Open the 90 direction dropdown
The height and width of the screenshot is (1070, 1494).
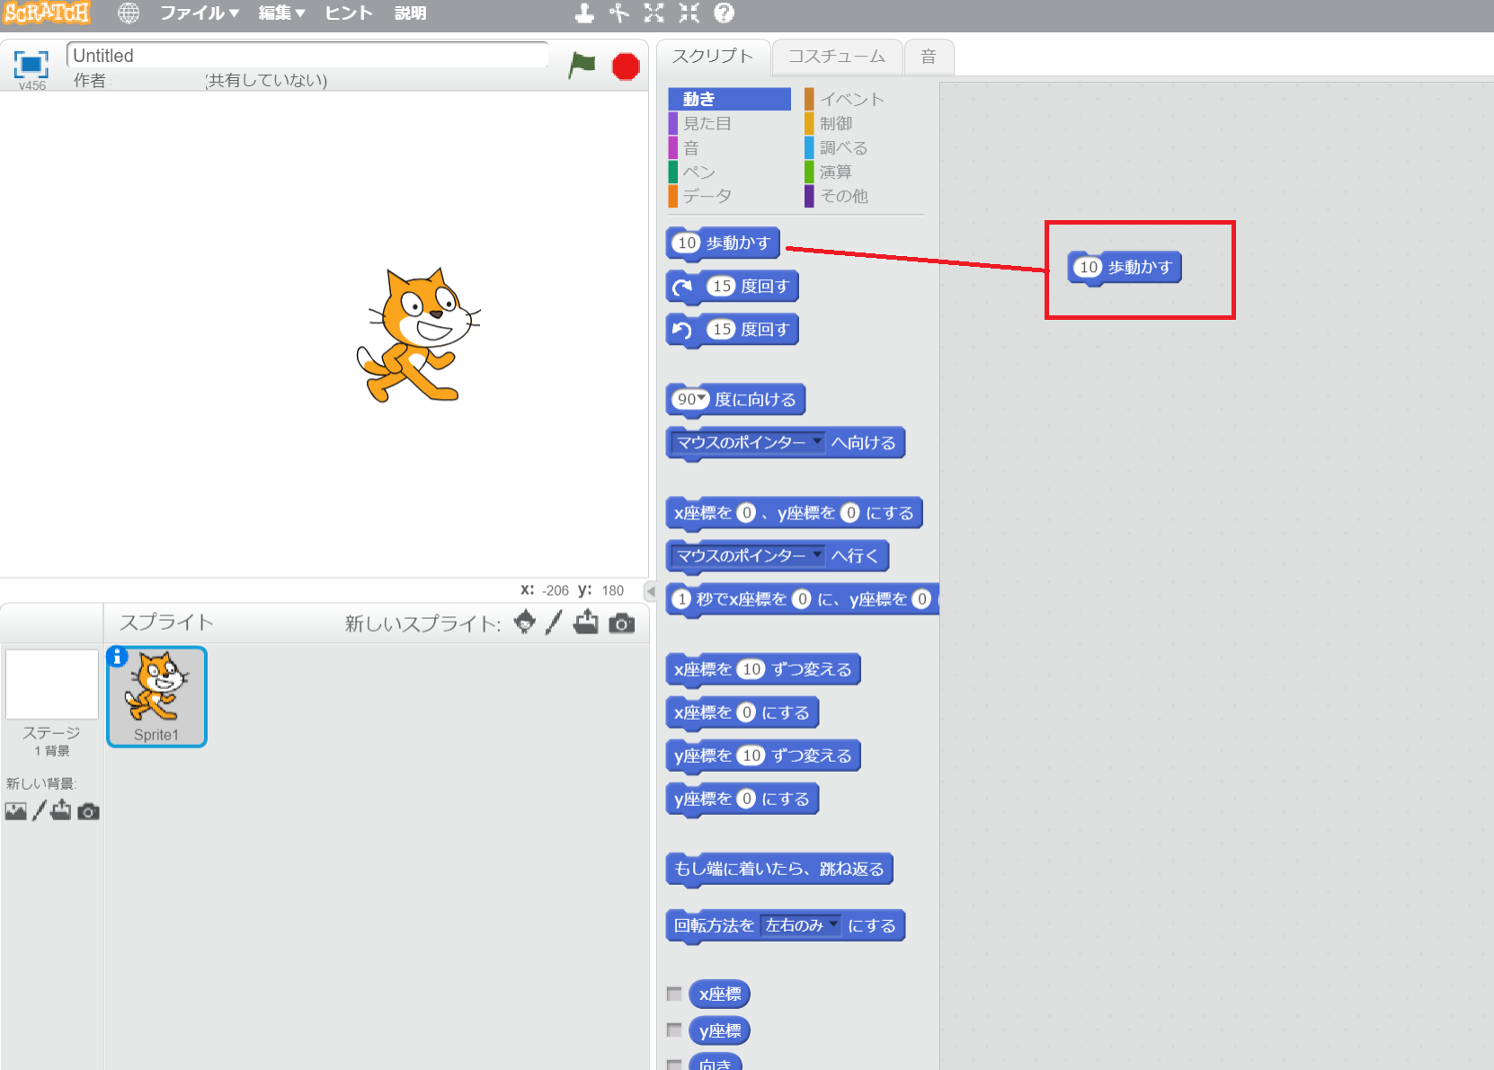click(702, 398)
